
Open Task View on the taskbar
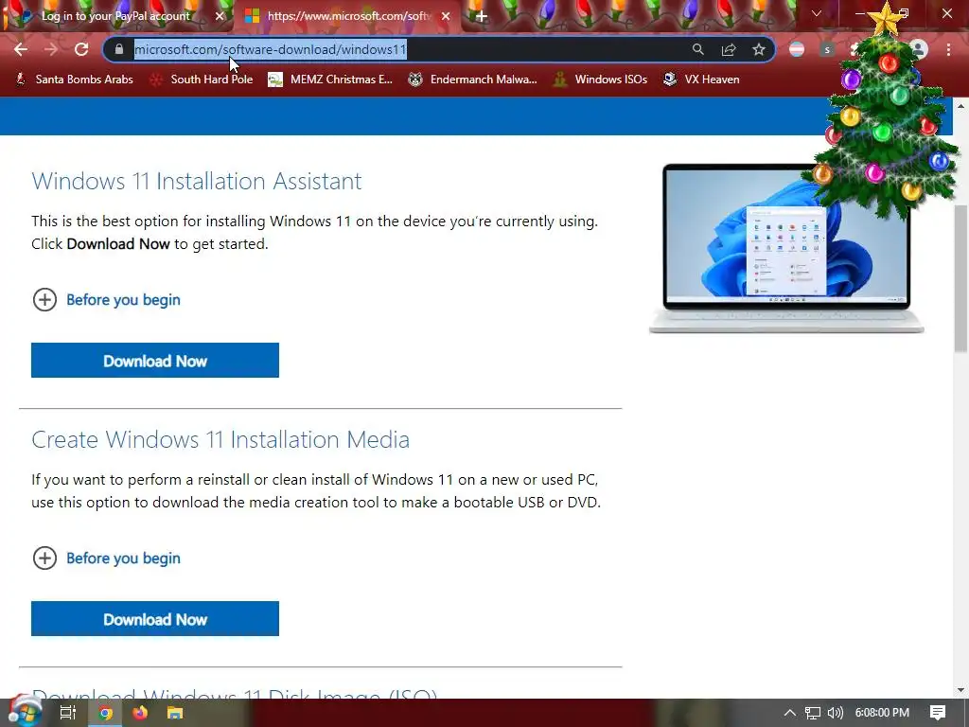67,713
